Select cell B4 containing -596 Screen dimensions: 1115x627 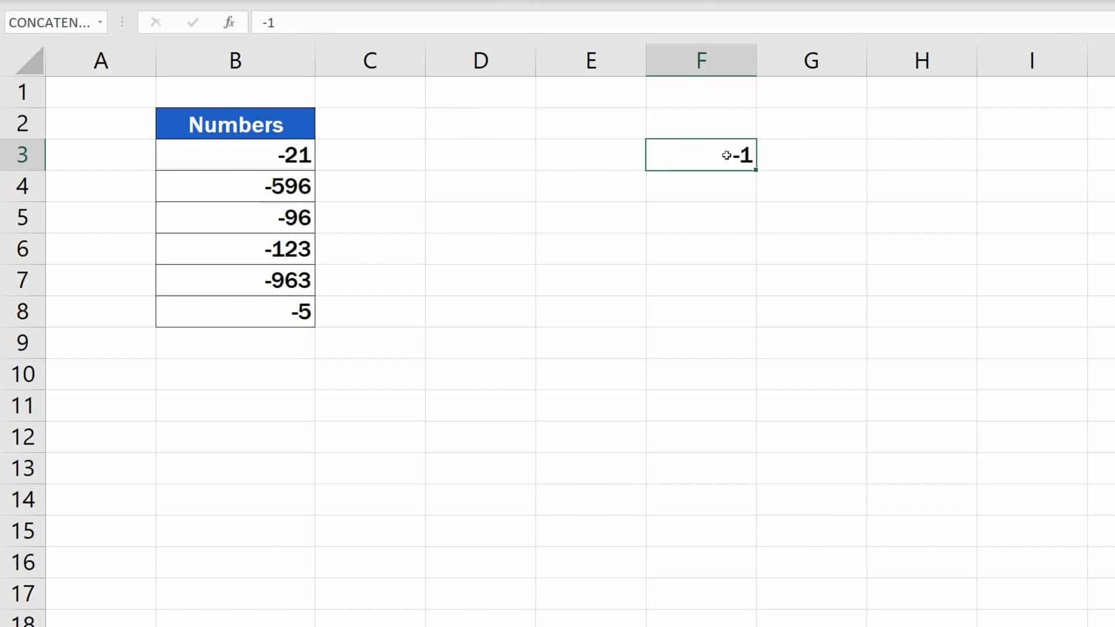tap(235, 186)
